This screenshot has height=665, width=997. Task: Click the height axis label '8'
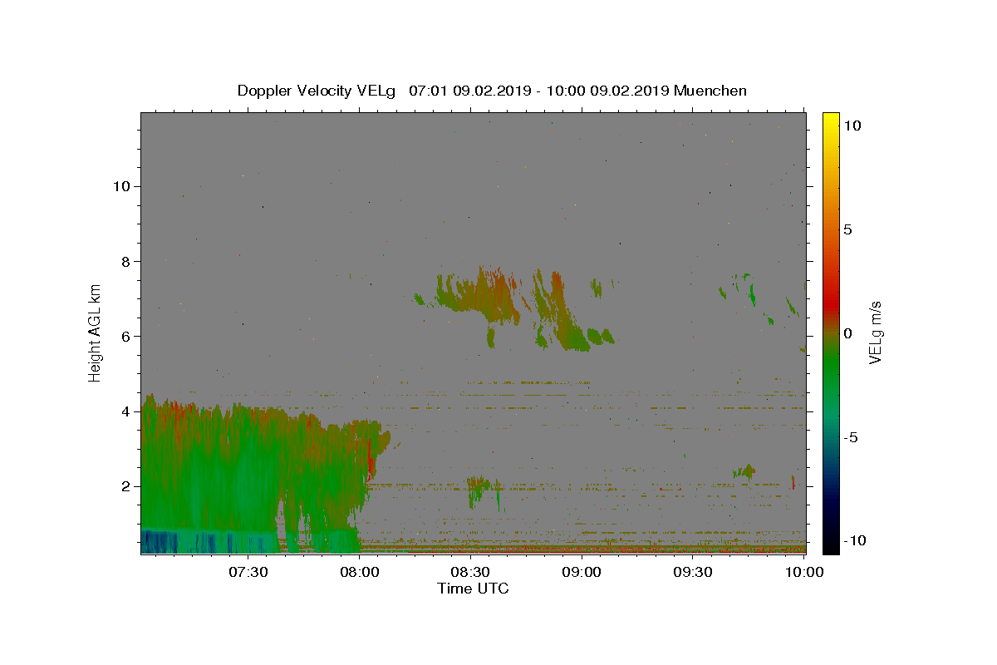(x=127, y=261)
